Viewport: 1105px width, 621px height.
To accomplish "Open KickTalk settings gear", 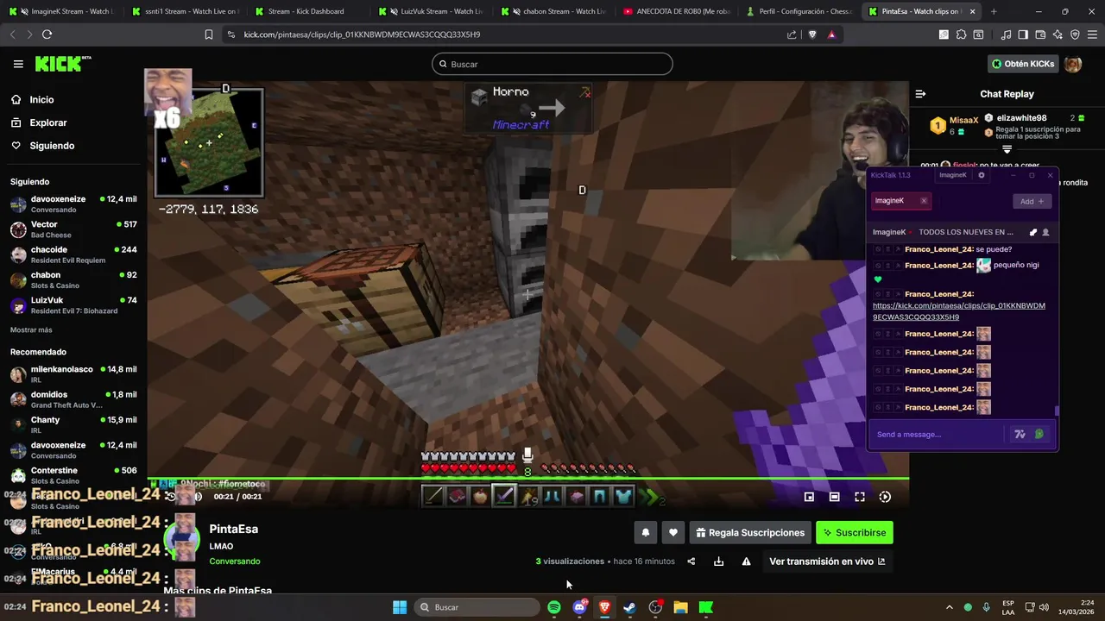I will tap(981, 175).
